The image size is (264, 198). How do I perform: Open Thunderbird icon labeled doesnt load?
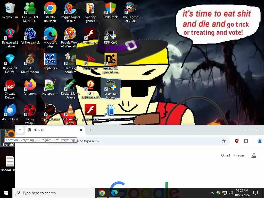pos(10,112)
